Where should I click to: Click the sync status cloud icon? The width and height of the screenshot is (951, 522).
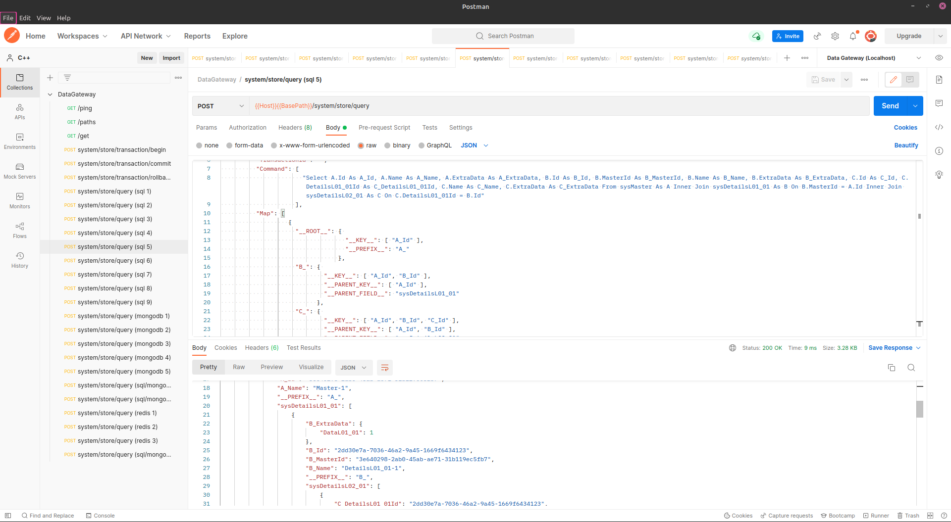tap(756, 36)
